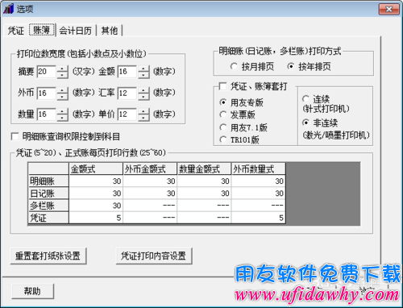Click 日记账 外币金额式 cell value 30
Viewport: 403px width, 308px height.
point(150,194)
